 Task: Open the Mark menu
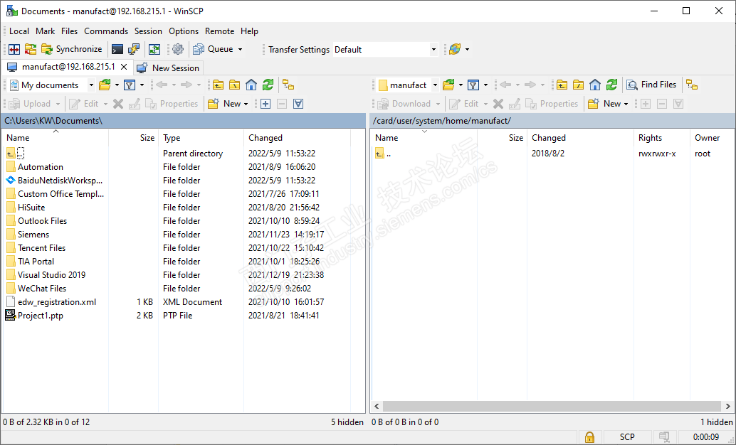45,31
